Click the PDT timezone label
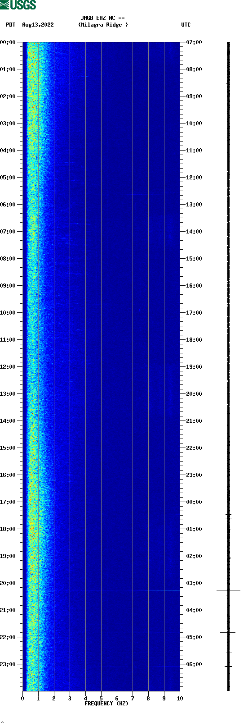Viewport: 248px width, 727px height. coord(10,25)
